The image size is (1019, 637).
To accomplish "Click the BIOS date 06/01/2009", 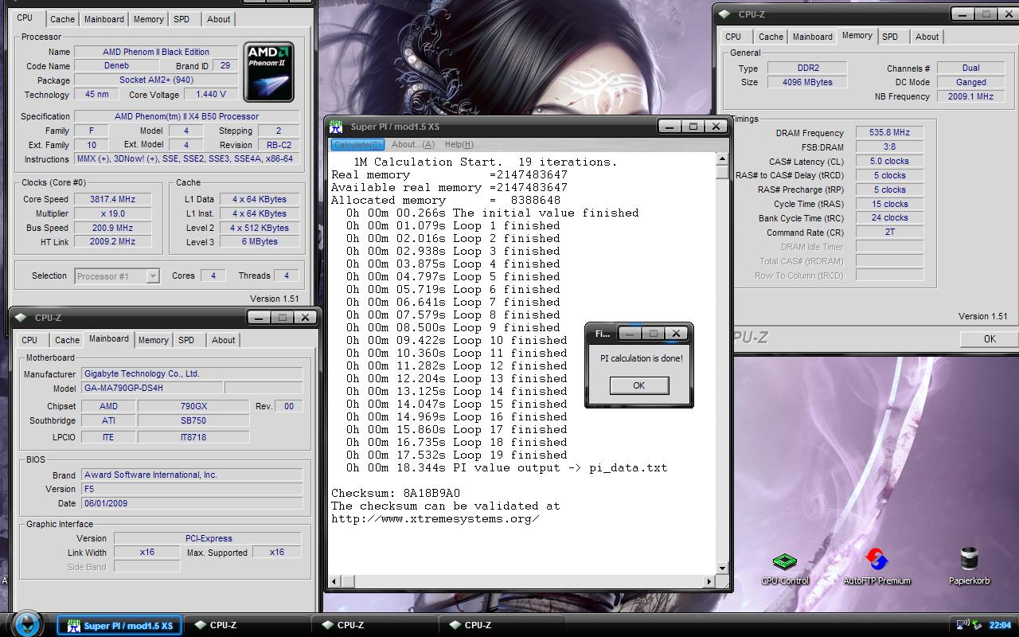I will [192, 503].
